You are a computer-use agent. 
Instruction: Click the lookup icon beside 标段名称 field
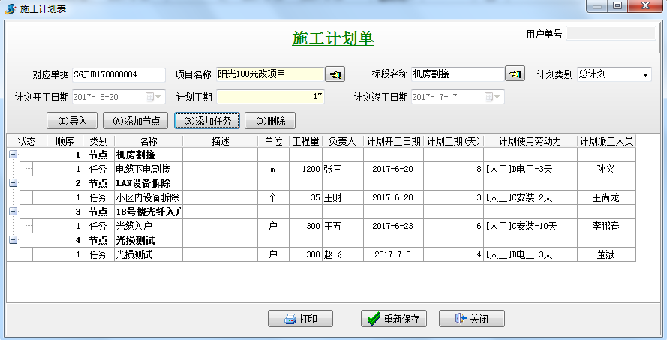[x=515, y=74]
